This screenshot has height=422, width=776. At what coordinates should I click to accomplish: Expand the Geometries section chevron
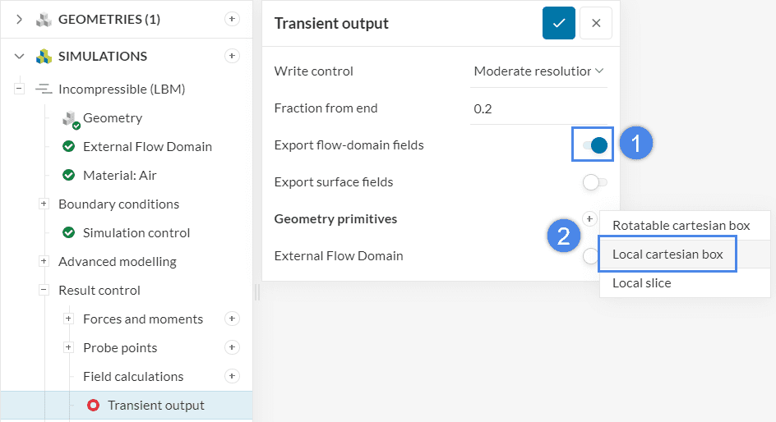tap(20, 19)
